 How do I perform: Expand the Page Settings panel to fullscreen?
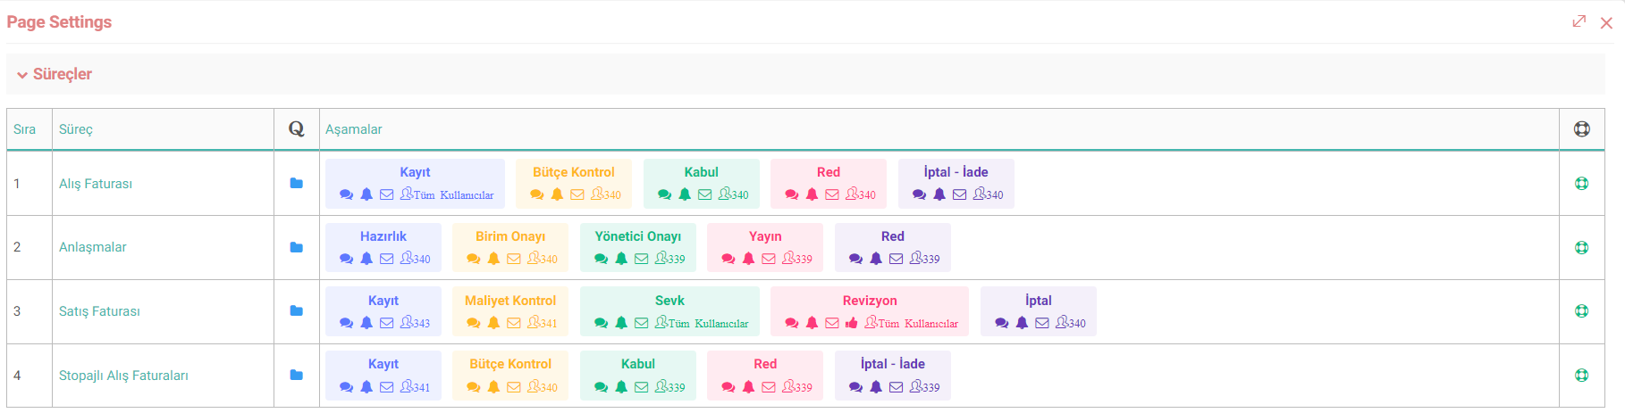[1579, 21]
